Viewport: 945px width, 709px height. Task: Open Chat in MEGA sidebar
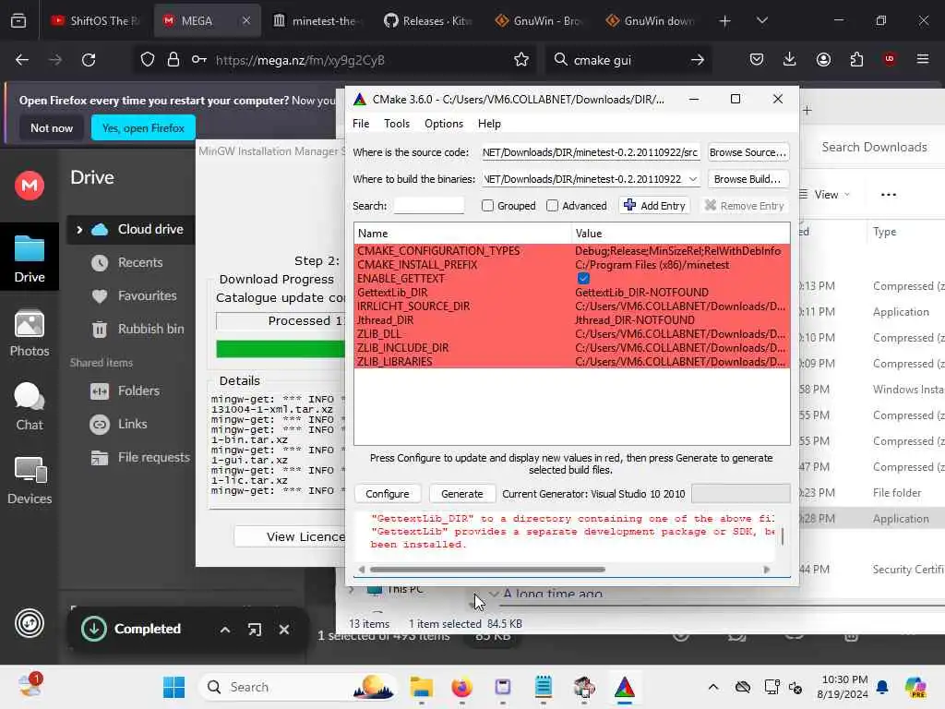pyautogui.click(x=30, y=406)
